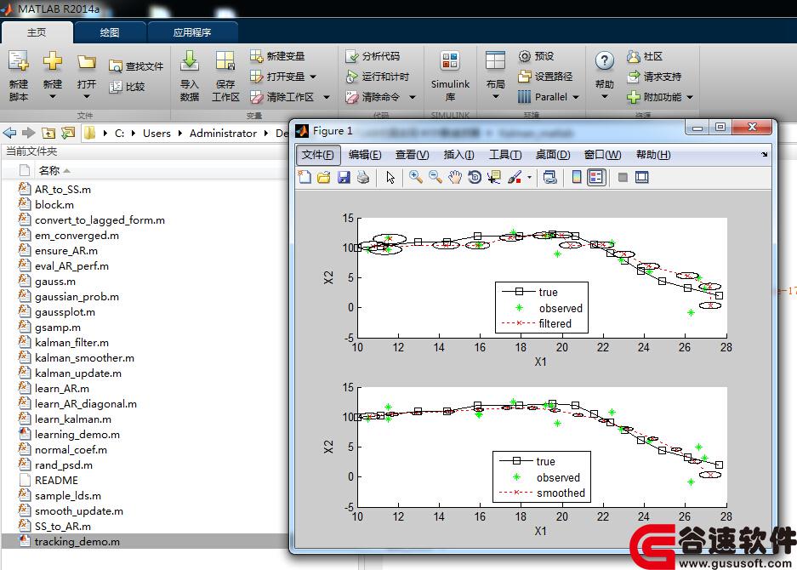
Task: Open 预设 (Preferences) gear
Action: 536,56
